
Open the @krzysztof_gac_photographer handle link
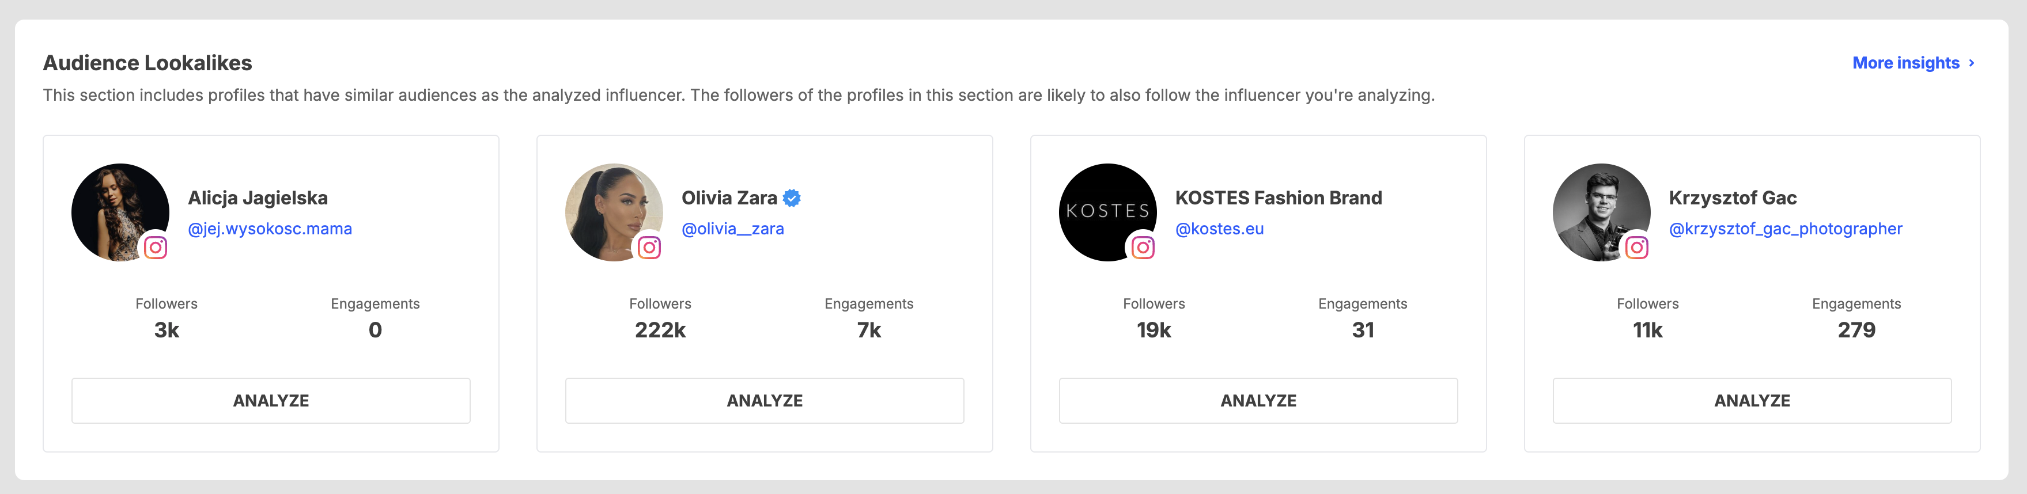pyautogui.click(x=1786, y=229)
